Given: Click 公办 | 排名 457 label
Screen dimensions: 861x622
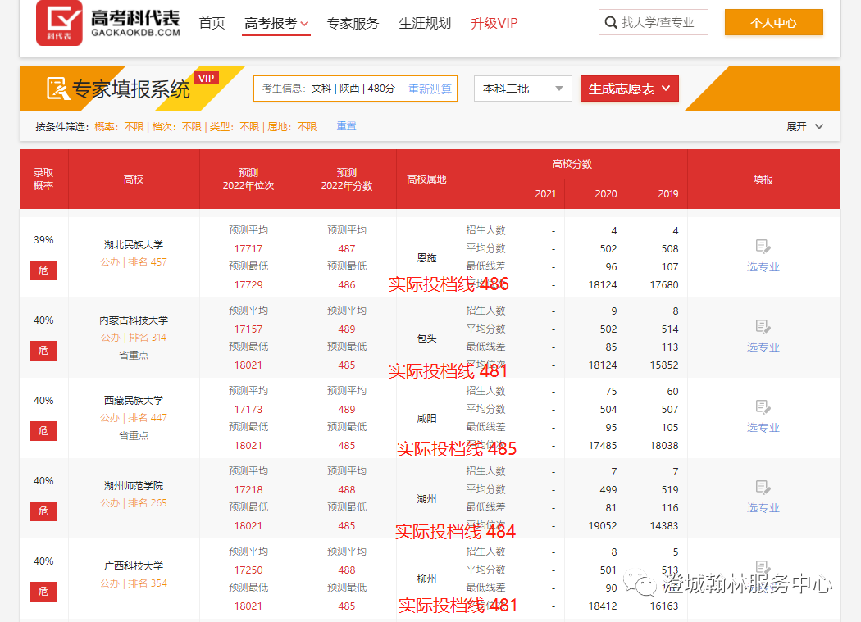Looking at the screenshot, I should click(x=134, y=262).
